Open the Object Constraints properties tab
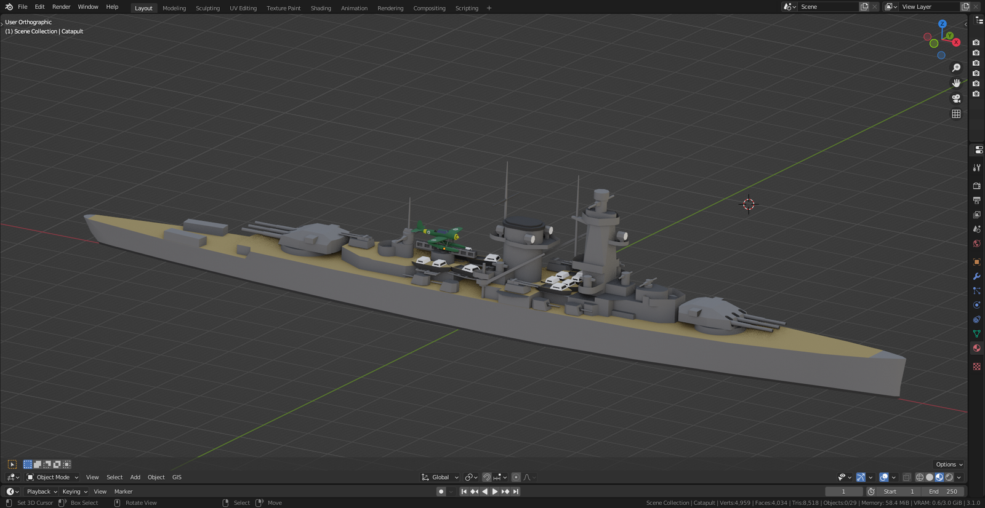985x508 pixels. coord(976,320)
